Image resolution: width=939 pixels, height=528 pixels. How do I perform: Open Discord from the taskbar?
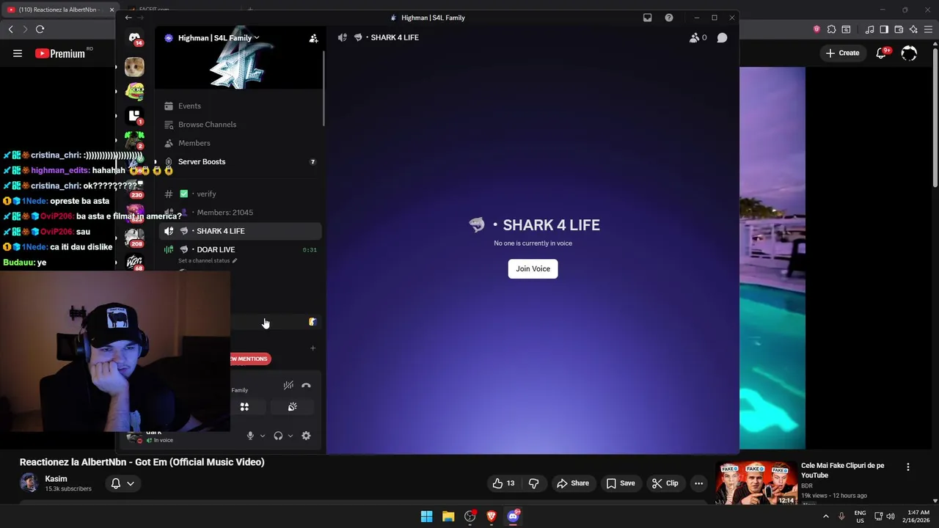pos(513,516)
